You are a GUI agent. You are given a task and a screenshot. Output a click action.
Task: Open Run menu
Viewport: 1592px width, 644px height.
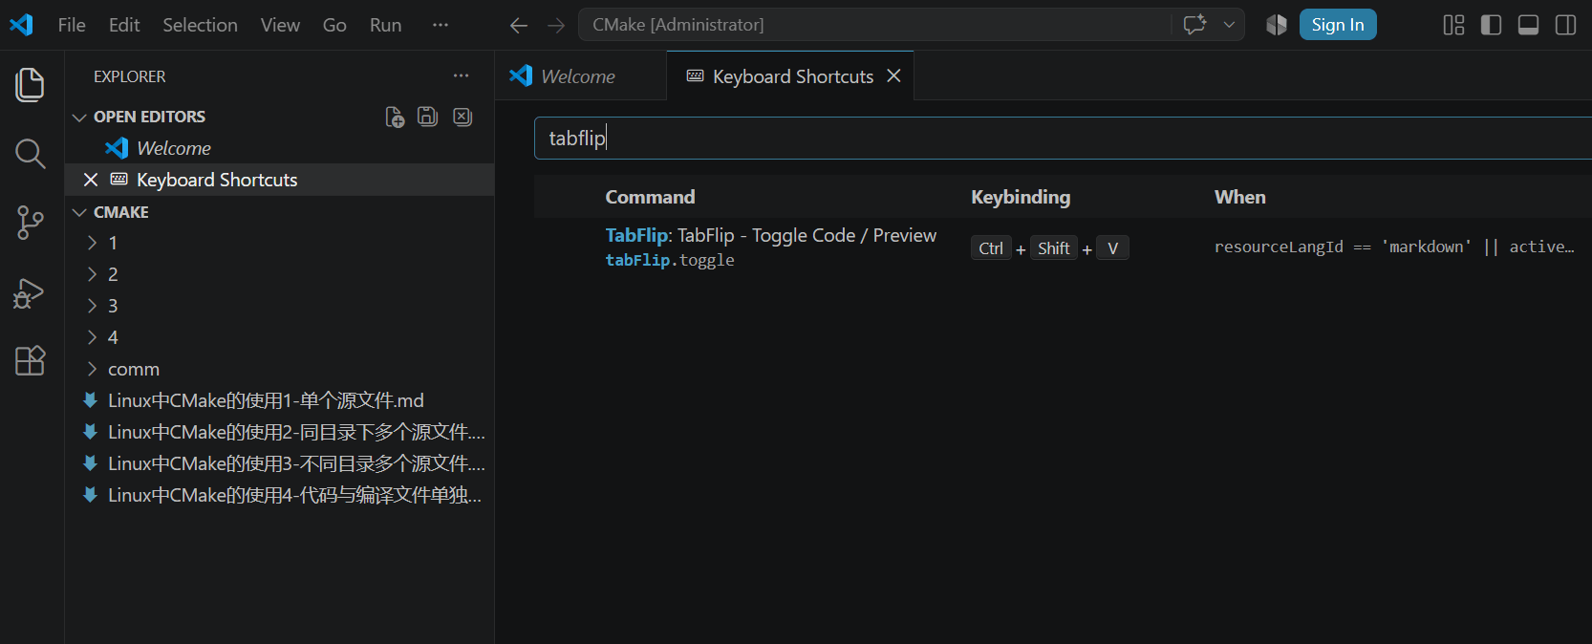(386, 25)
